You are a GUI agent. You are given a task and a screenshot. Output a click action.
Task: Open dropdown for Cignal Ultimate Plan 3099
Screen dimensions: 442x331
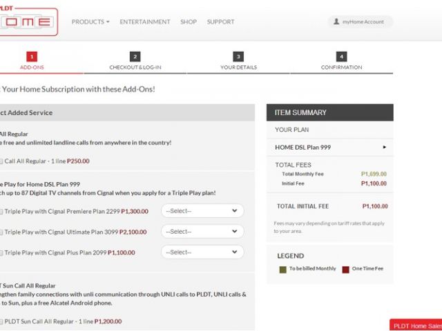click(202, 232)
